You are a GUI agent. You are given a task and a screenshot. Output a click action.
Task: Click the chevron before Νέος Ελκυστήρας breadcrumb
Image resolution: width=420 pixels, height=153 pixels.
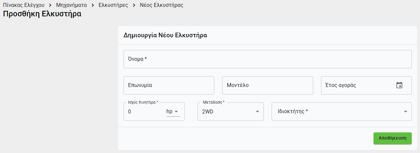(x=134, y=5)
